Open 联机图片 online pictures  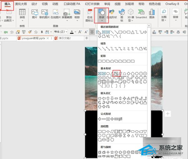[x=44, y=14]
